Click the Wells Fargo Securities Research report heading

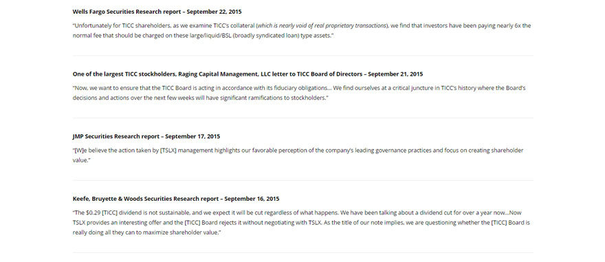pyautogui.click(x=157, y=12)
